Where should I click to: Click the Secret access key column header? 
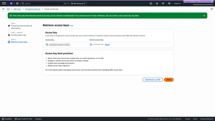96,40
